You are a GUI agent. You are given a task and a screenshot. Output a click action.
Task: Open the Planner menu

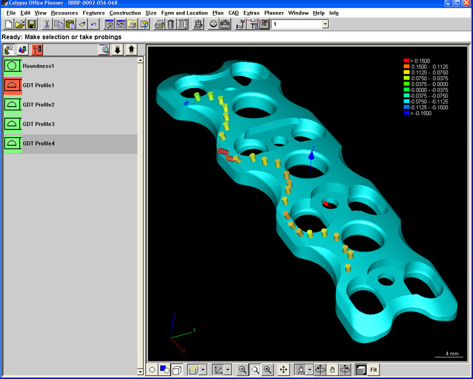274,13
